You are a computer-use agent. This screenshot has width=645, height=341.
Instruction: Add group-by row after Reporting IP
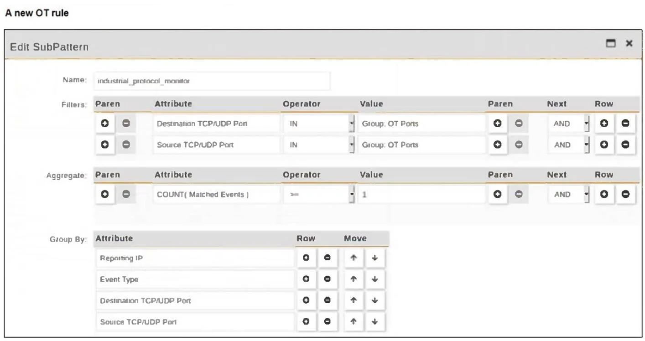click(307, 258)
